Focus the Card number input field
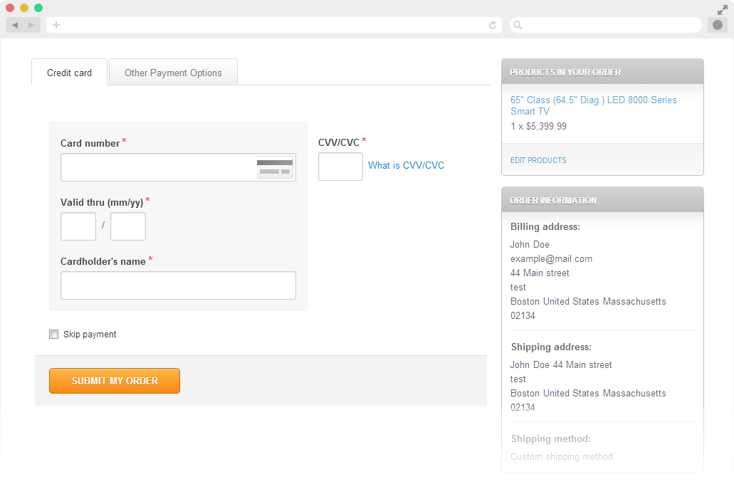 (x=158, y=167)
